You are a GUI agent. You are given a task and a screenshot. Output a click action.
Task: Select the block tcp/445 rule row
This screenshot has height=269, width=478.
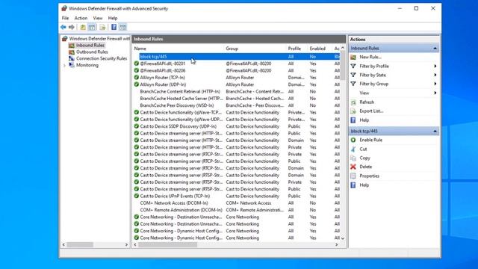(237, 57)
